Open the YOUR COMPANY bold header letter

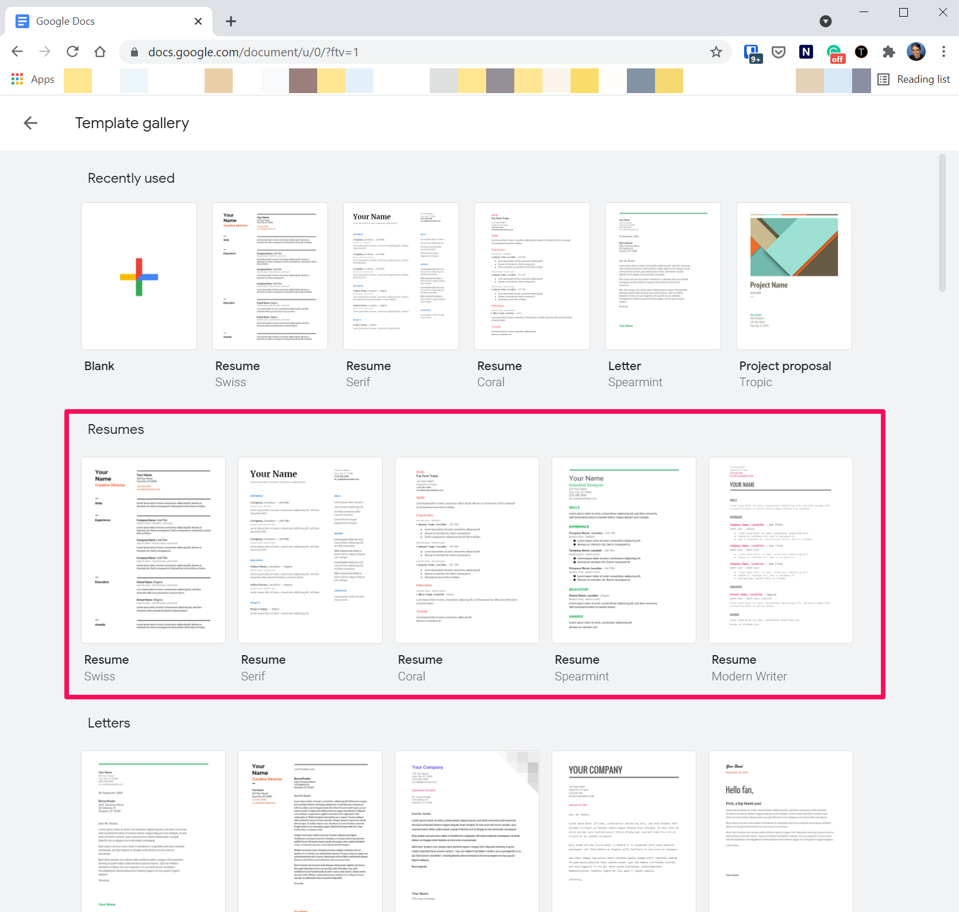coord(624,831)
